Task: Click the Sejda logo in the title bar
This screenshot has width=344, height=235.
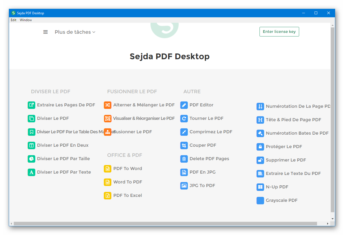Action: coord(13,13)
